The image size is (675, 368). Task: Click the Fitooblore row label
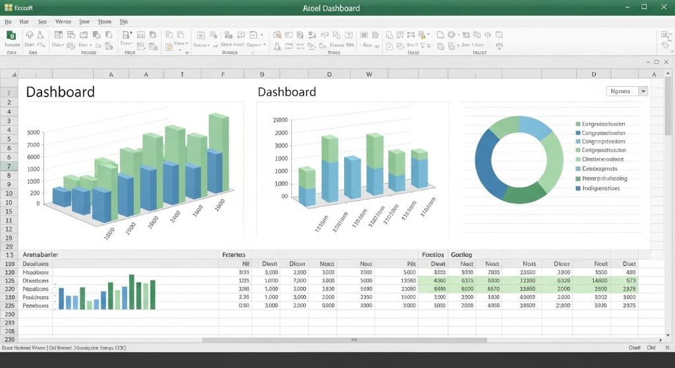pyautogui.click(x=36, y=272)
